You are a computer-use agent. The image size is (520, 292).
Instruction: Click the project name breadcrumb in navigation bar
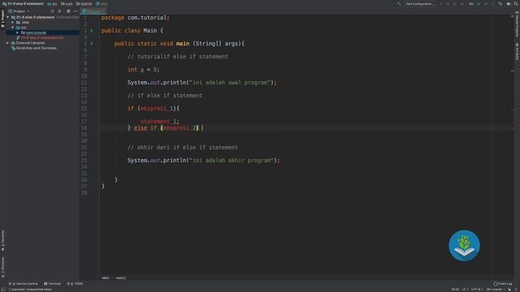[24, 3]
